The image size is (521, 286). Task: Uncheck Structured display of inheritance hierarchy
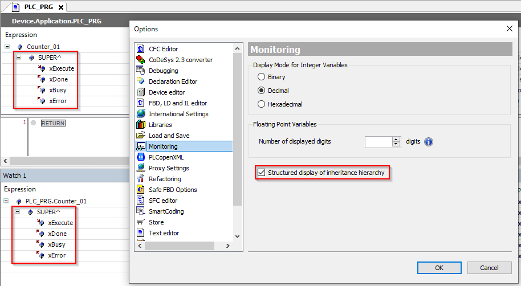[x=262, y=173]
